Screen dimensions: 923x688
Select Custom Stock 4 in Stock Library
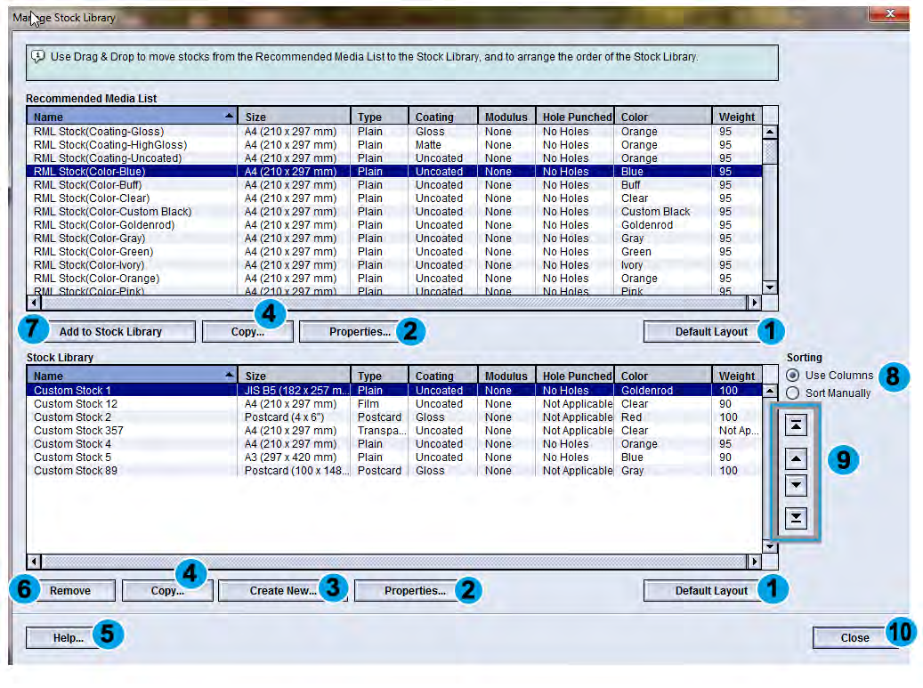click(394, 444)
